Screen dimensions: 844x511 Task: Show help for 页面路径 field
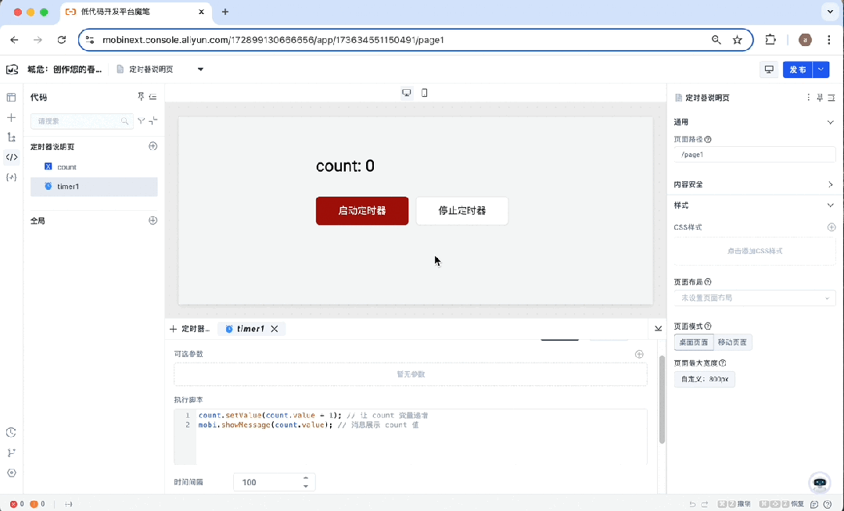(x=708, y=139)
